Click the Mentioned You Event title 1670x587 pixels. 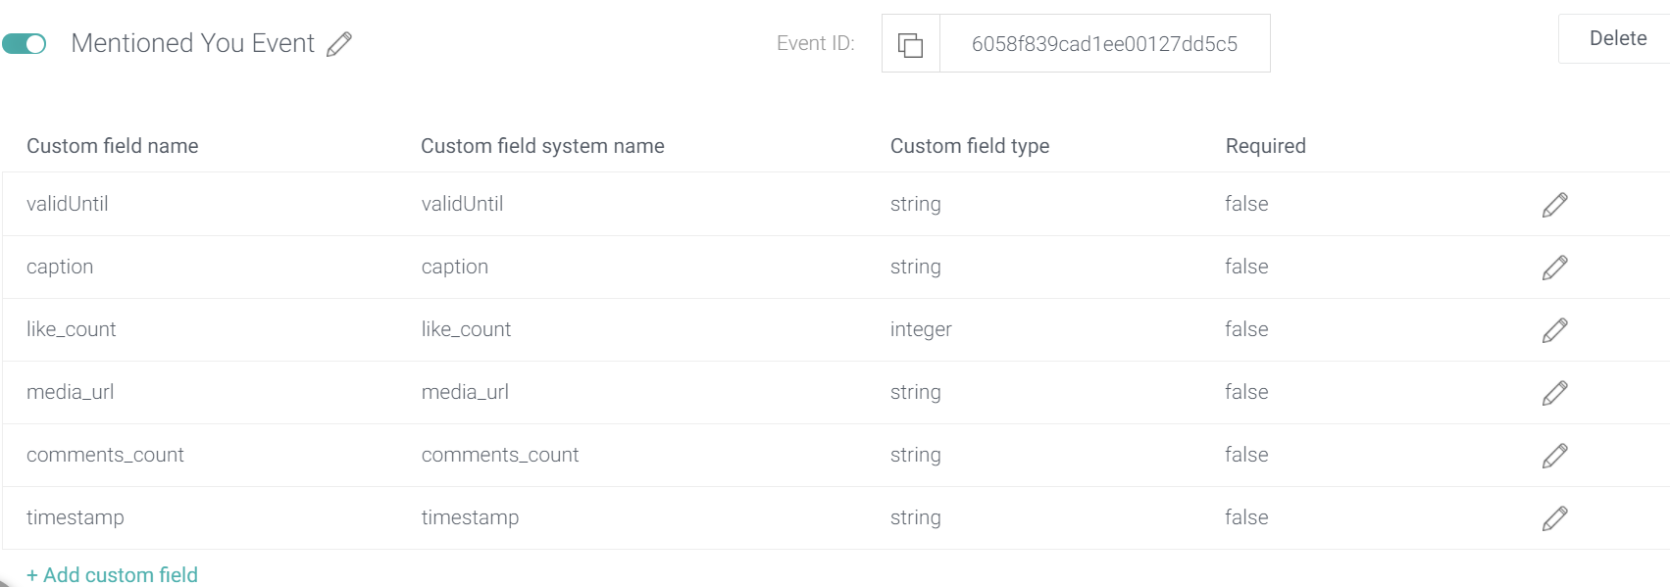point(193,43)
